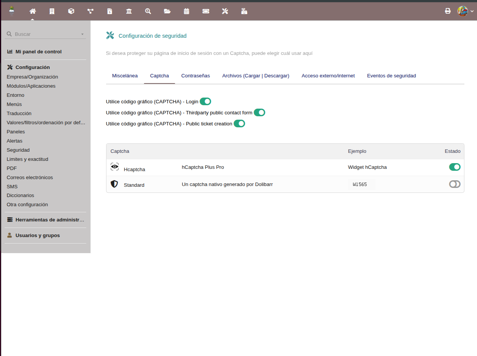Switch to Eventos de seguridad tab
Image resolution: width=477 pixels, height=356 pixels.
click(391, 76)
